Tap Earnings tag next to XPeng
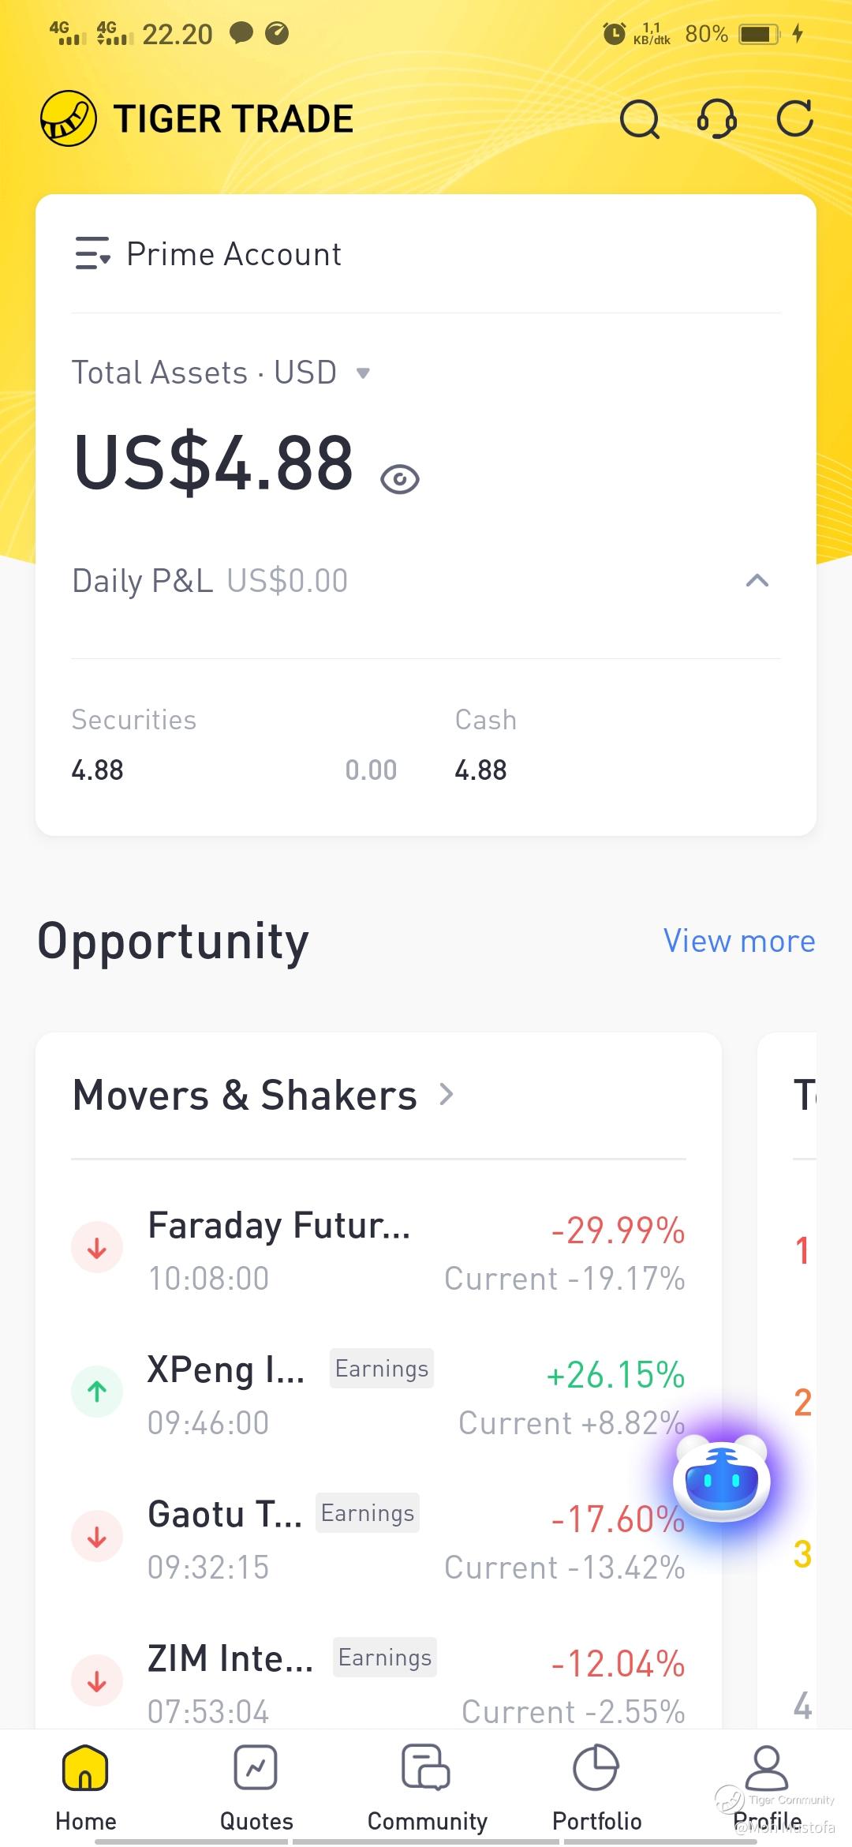Screen dimensions: 852x1847 pos(382,1369)
